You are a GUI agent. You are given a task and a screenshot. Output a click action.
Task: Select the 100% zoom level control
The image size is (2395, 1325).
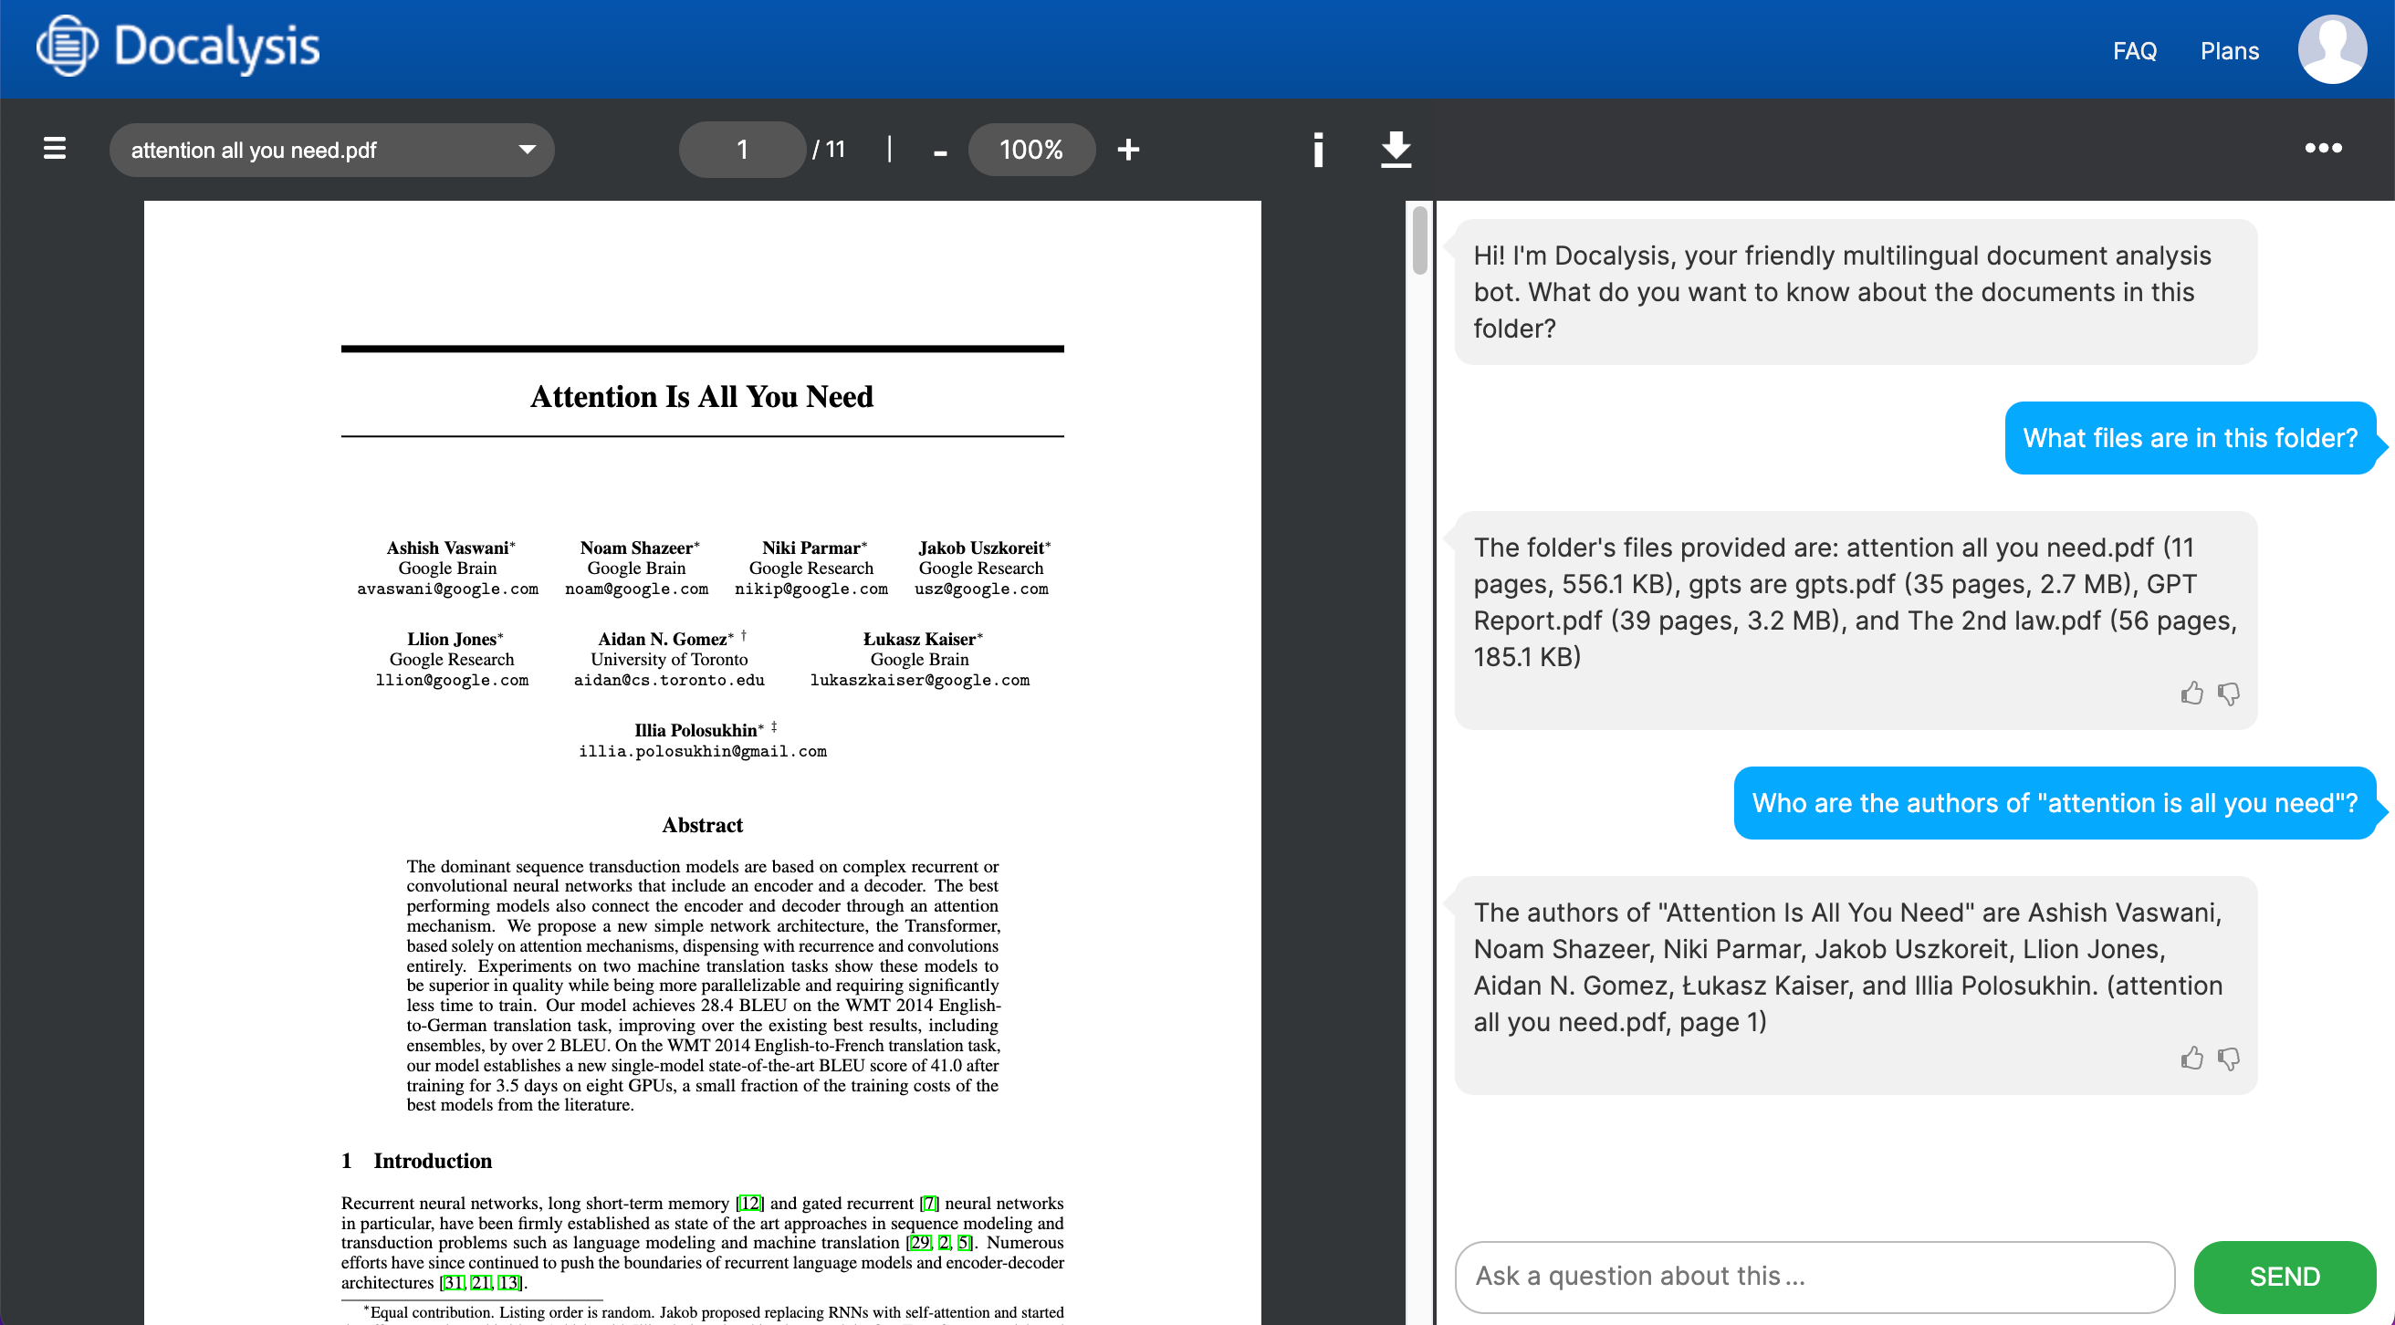click(1031, 149)
